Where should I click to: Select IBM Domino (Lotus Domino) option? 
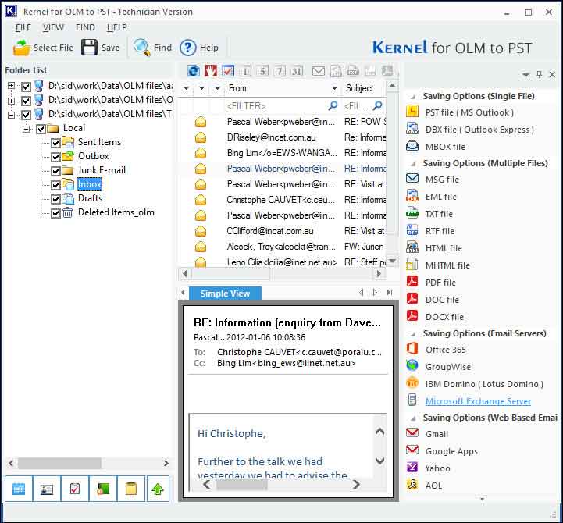(484, 384)
